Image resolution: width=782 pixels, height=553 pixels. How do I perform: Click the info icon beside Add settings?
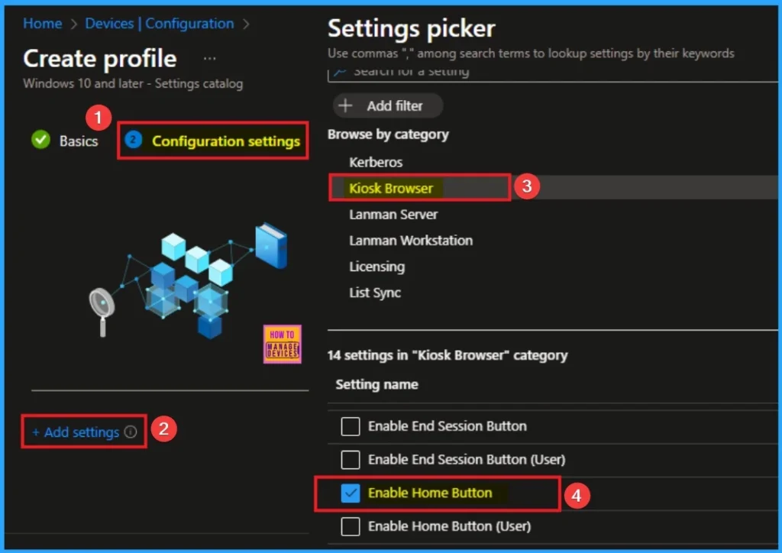(x=131, y=432)
